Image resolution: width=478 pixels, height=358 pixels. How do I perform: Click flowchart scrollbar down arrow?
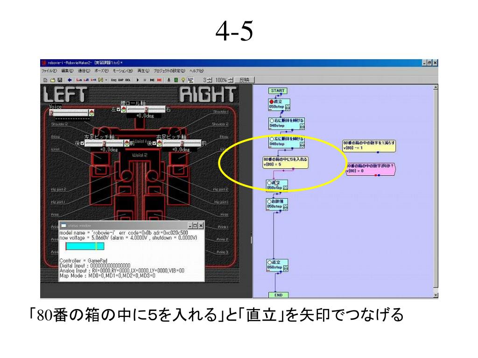(436, 295)
